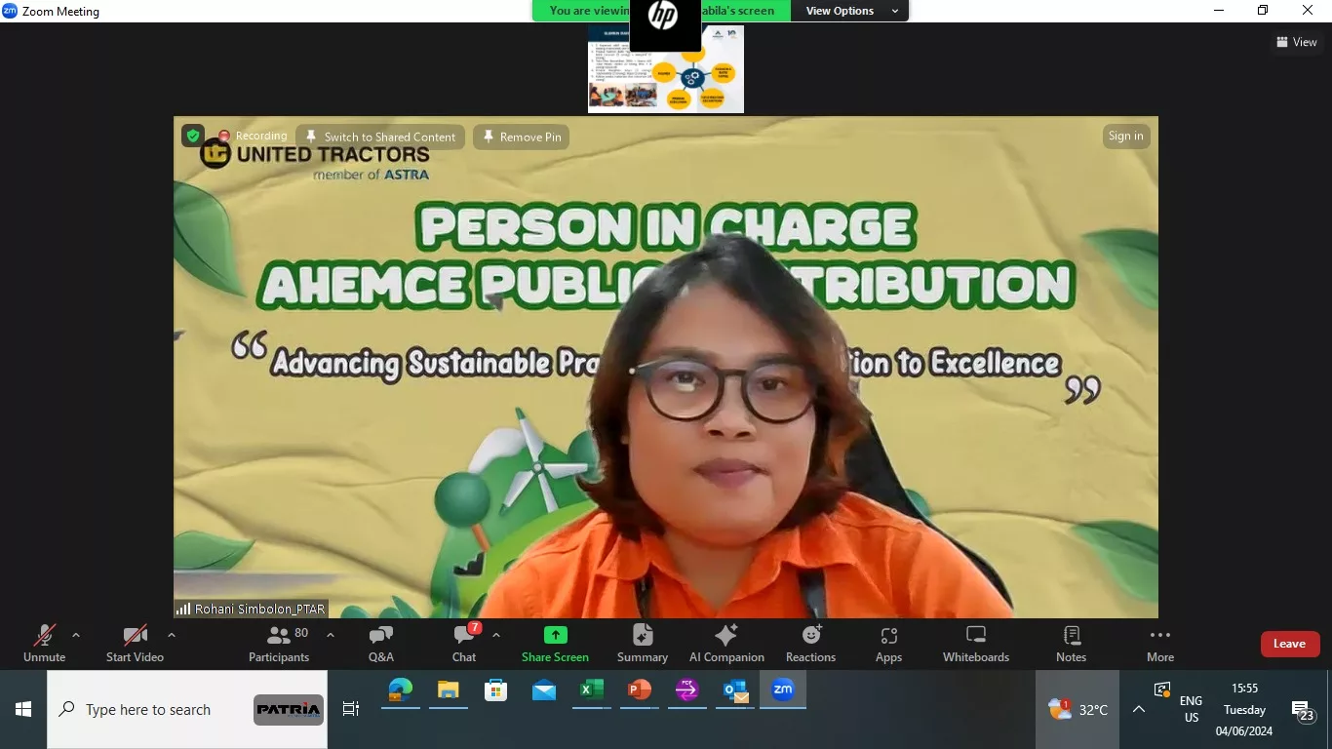Expand the View Options dropdown

(849, 11)
